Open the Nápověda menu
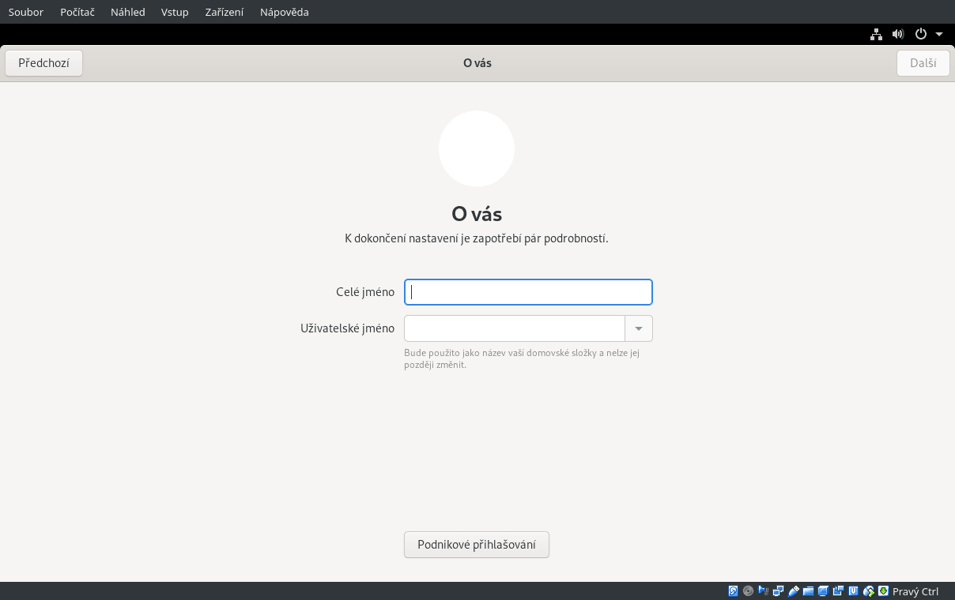The width and height of the screenshot is (955, 600). 285,12
